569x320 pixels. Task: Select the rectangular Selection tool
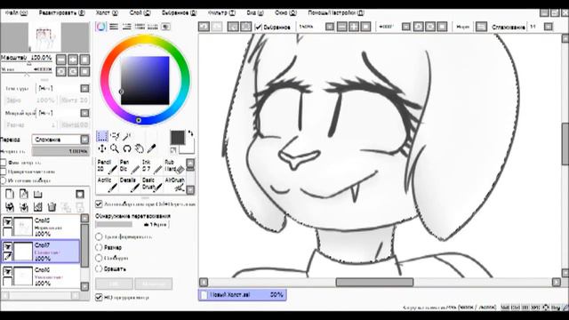tap(102, 136)
